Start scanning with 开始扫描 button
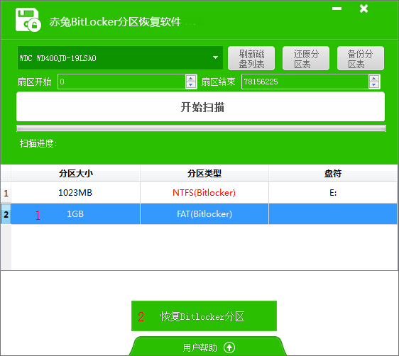Image resolution: width=399 pixels, height=356 pixels. coord(200,106)
